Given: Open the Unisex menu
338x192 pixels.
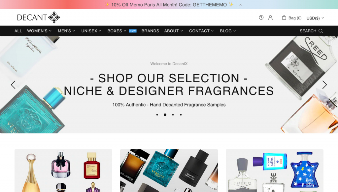Looking at the screenshot, I should (91, 31).
